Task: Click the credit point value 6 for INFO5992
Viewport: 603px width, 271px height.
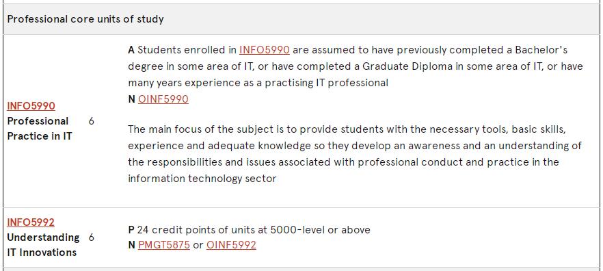Action: [x=91, y=237]
